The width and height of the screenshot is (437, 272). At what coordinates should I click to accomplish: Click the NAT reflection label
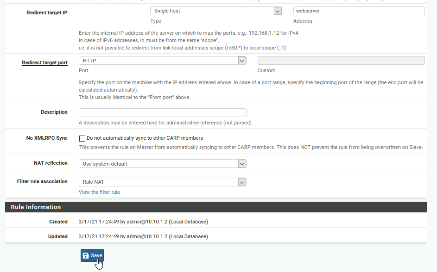click(x=51, y=163)
